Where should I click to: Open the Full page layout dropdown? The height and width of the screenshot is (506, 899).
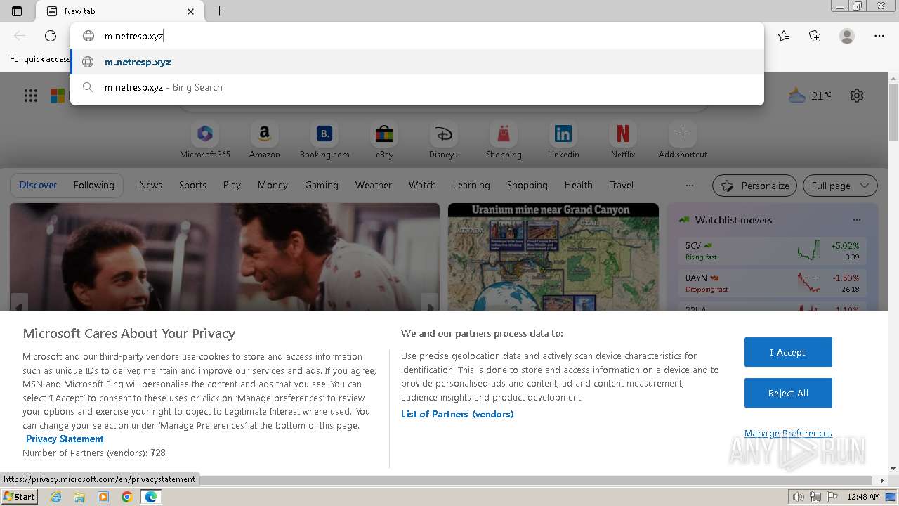841,186
